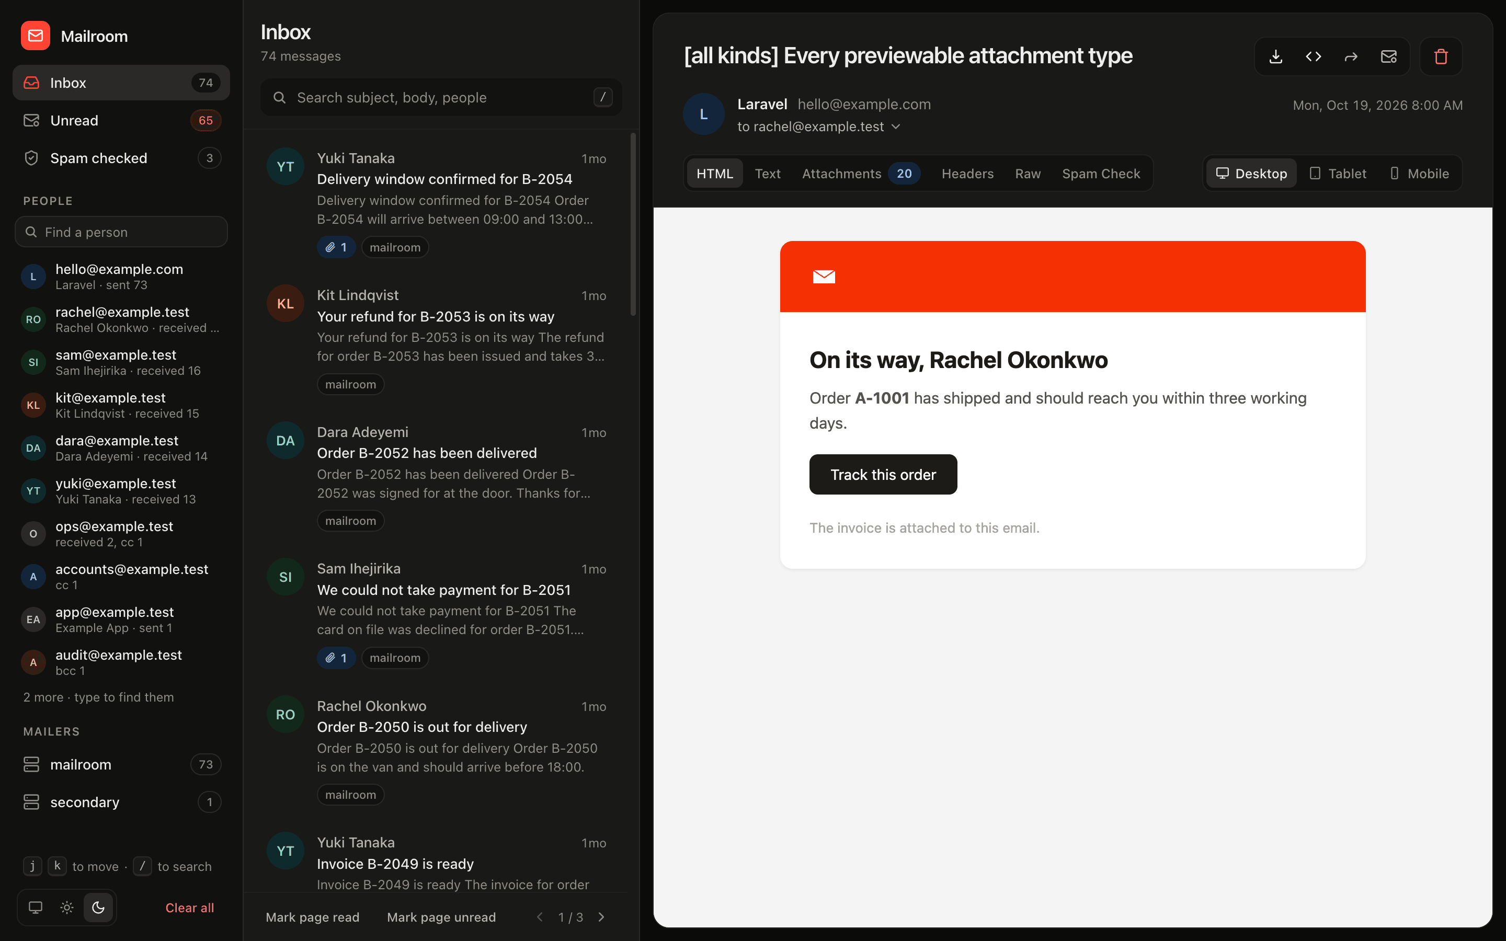Click the message list scrollbar
This screenshot has width=1506, height=941.
coord(633,224)
